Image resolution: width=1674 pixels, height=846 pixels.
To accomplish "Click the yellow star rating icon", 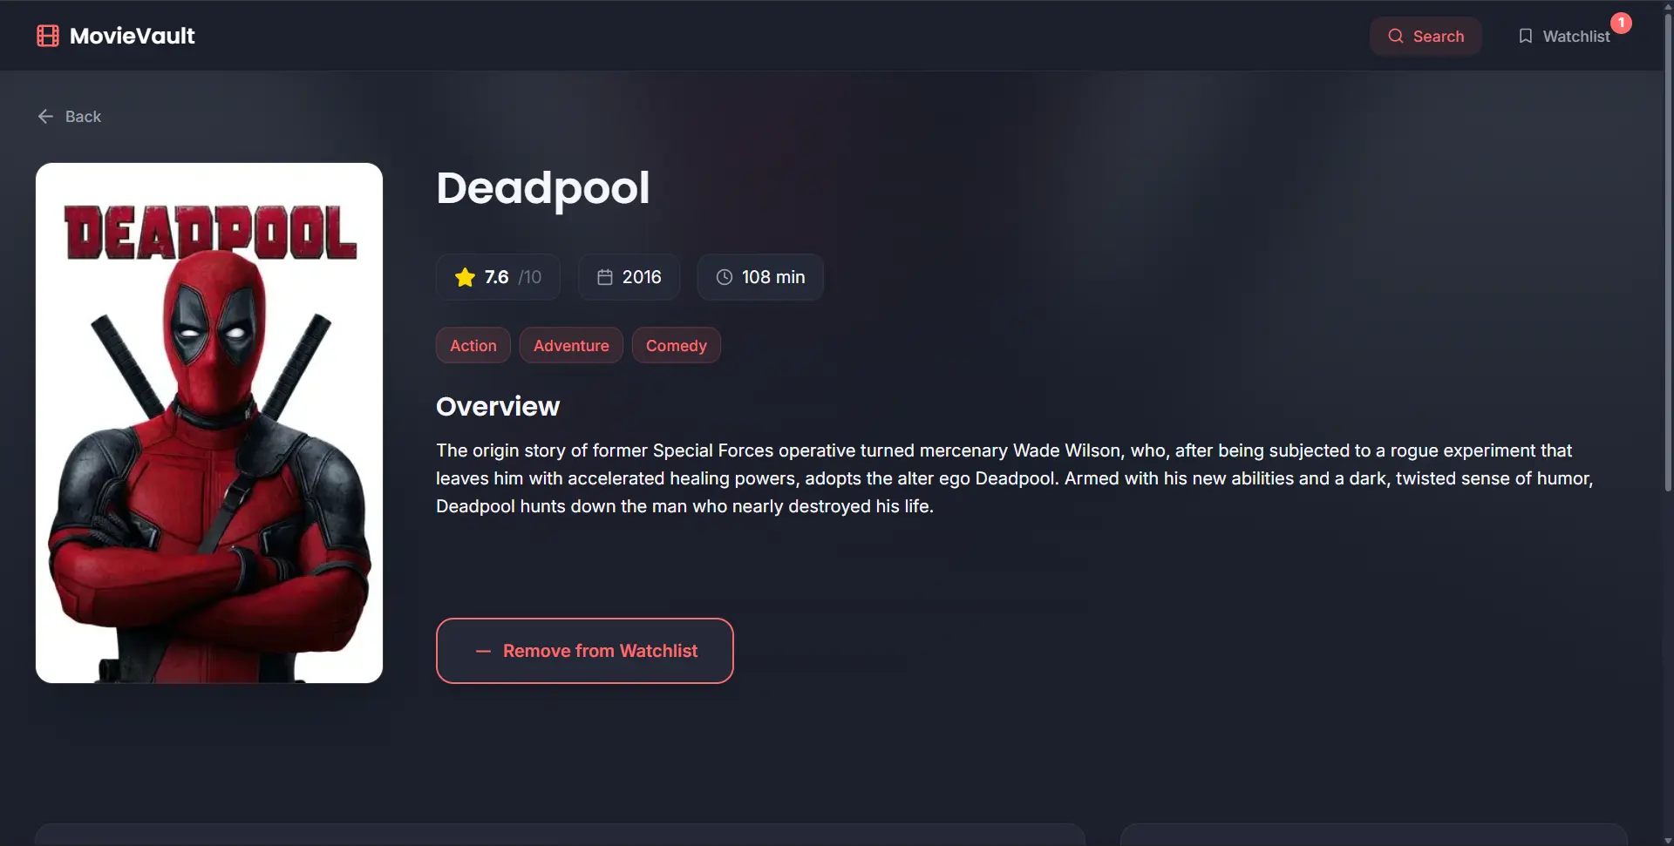I will pos(465,277).
